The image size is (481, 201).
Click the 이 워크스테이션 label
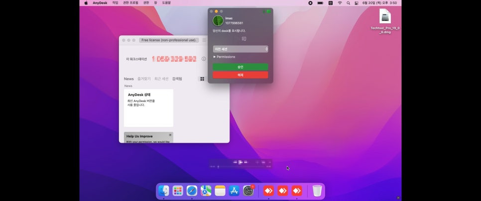pos(136,59)
